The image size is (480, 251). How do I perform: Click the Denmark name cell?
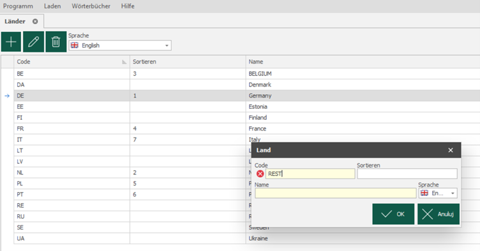[x=363, y=85]
